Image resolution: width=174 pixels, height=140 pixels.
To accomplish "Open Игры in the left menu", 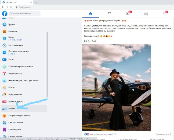I will point(11,60).
